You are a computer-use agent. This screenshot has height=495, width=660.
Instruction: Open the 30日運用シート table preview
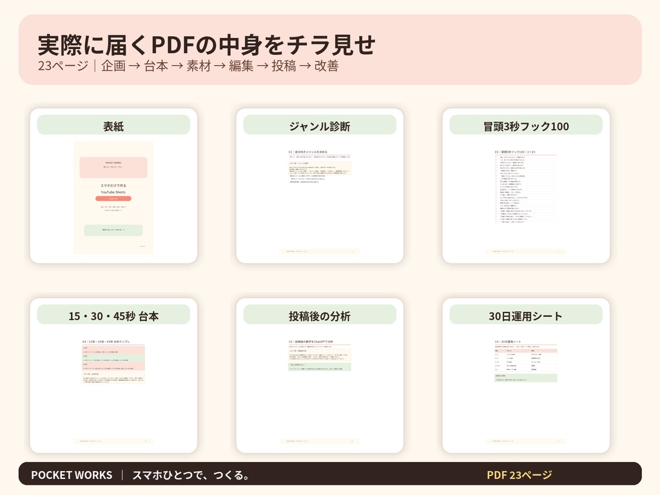[x=526, y=387]
